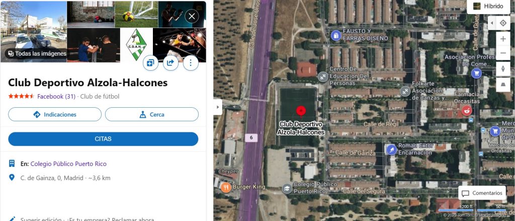The image size is (515, 221).
Task: Click the save to collection icon
Action: click(150, 63)
